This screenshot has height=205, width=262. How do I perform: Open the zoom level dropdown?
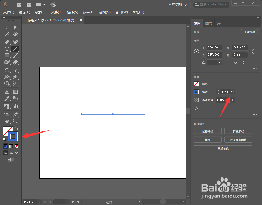click(39, 202)
